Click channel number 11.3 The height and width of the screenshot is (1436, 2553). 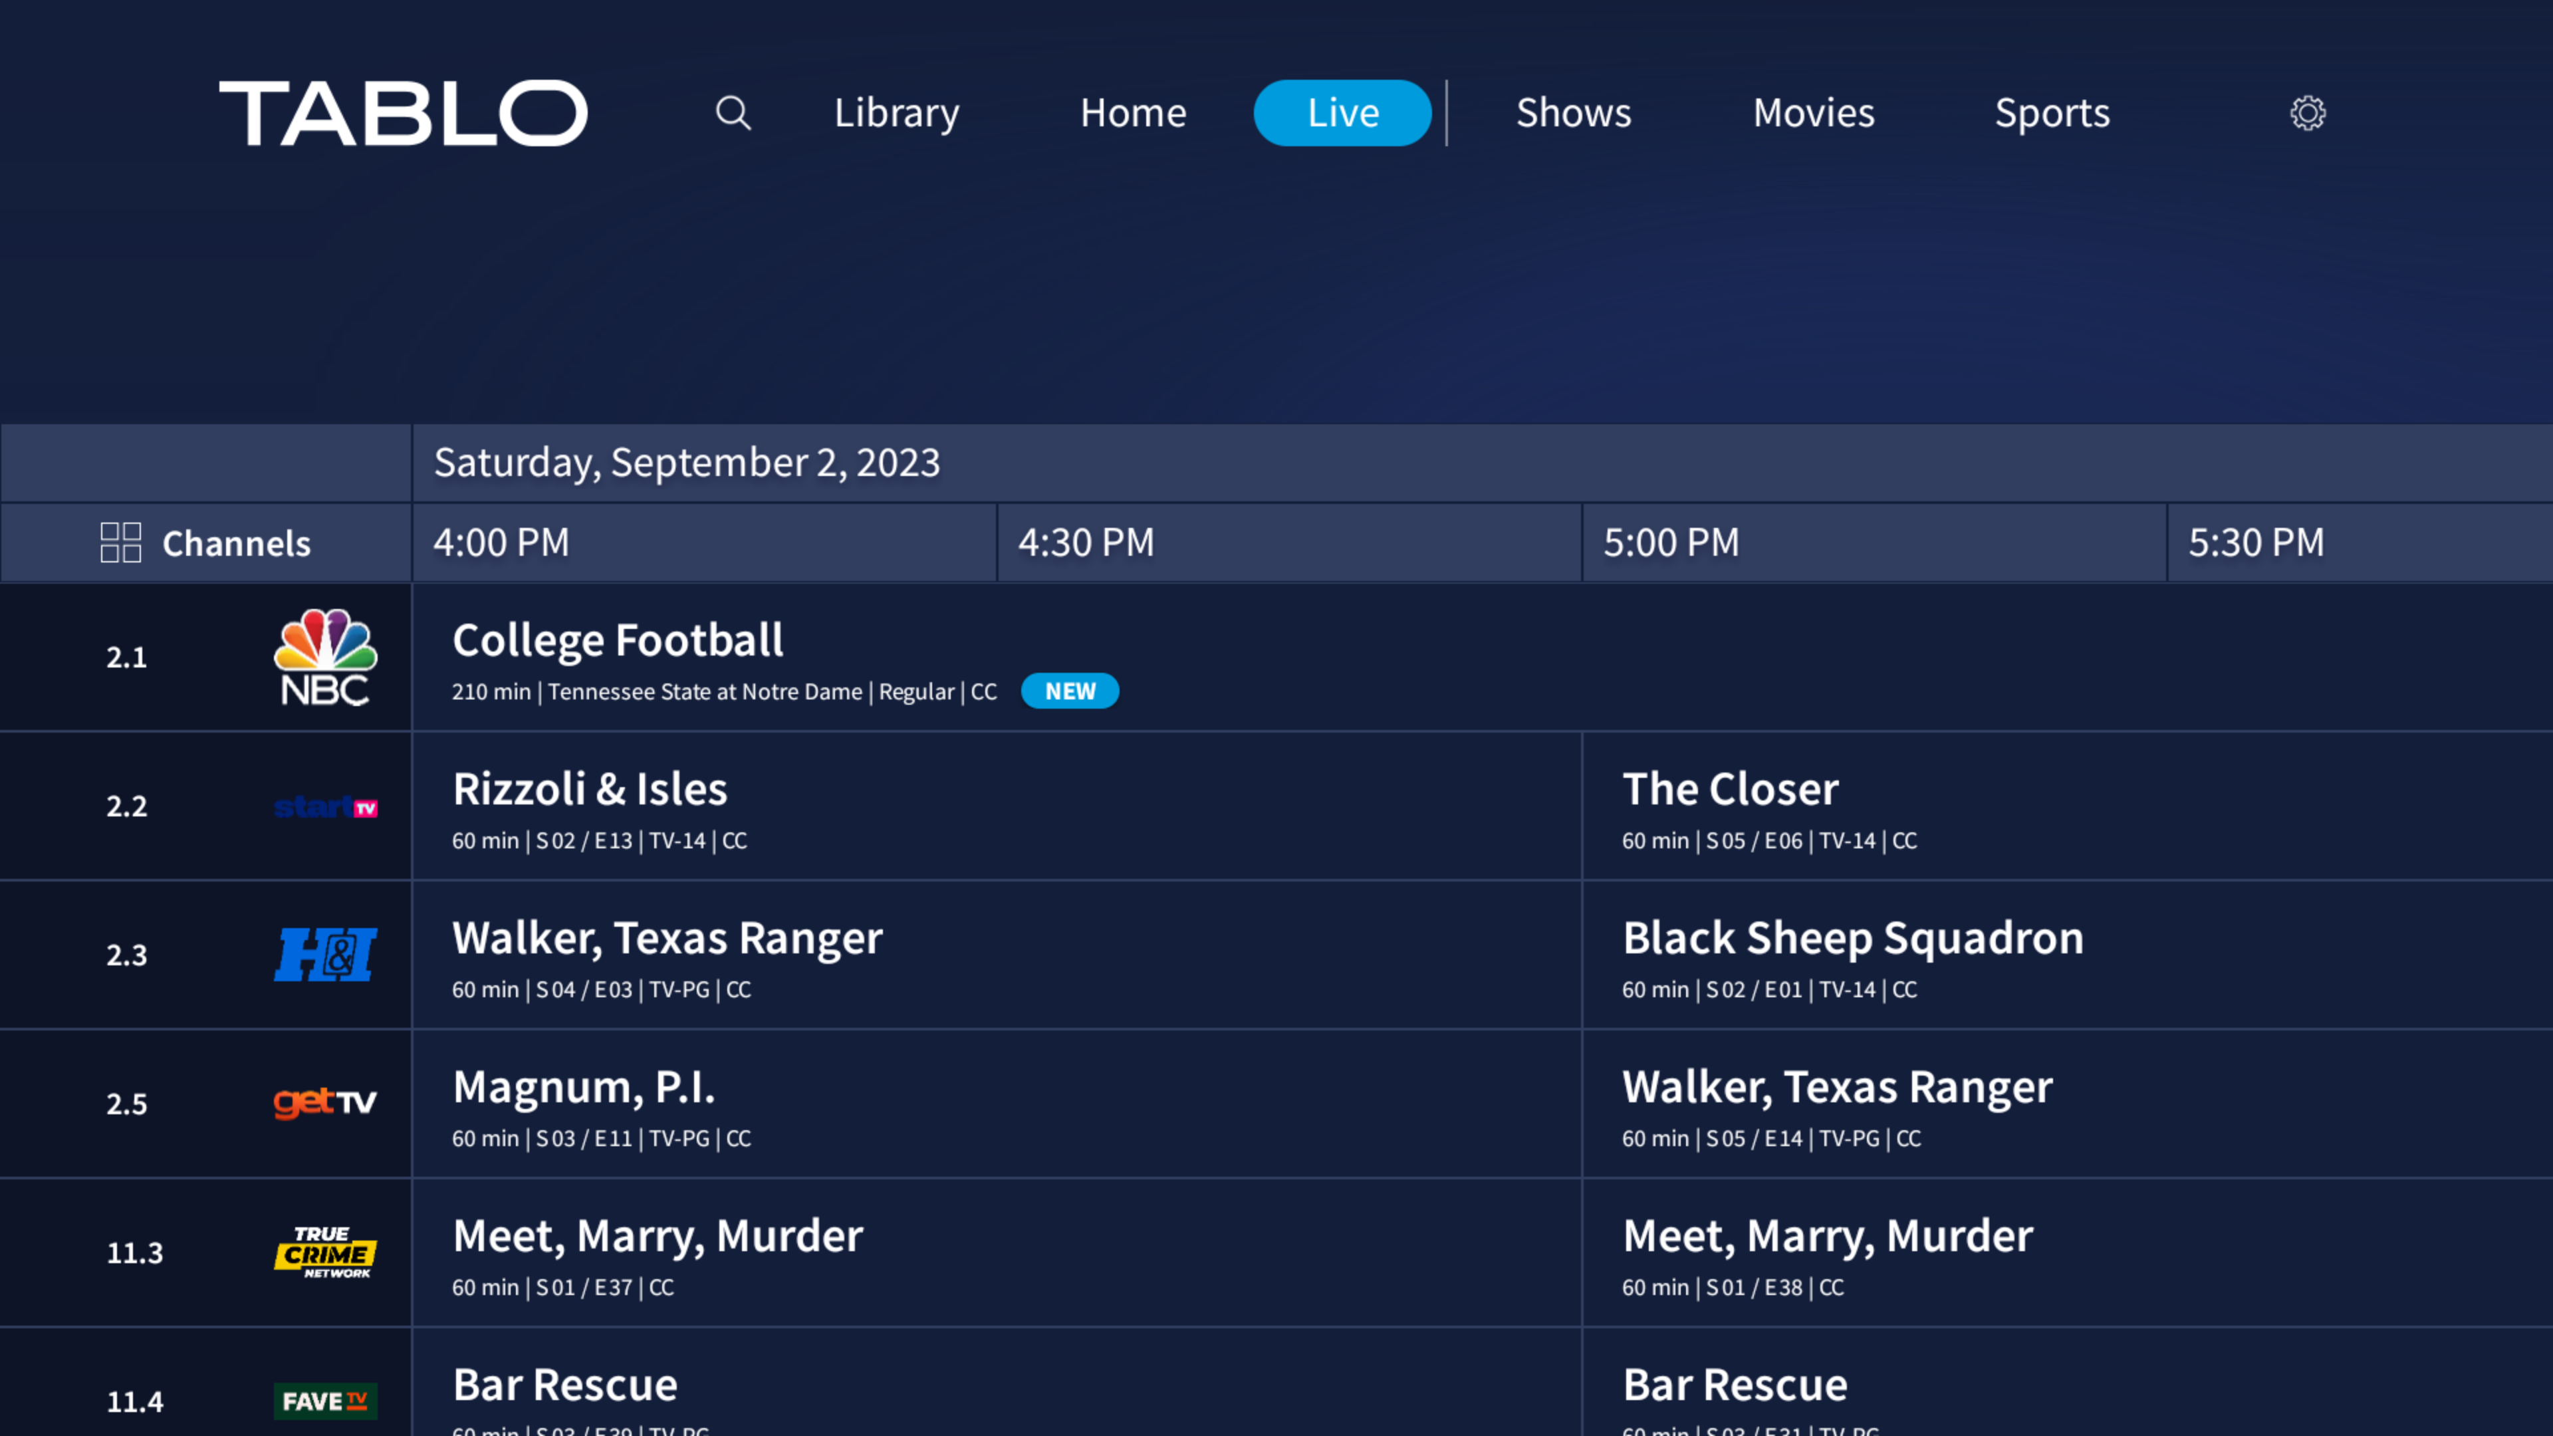pos(135,1253)
